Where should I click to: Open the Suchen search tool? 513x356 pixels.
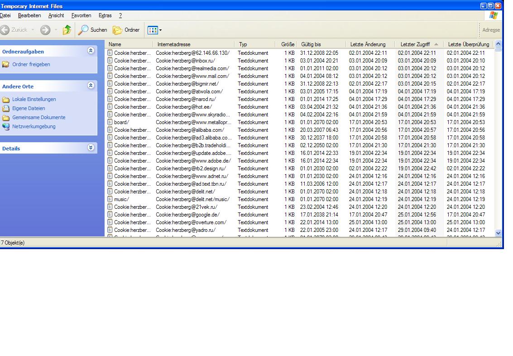point(93,30)
